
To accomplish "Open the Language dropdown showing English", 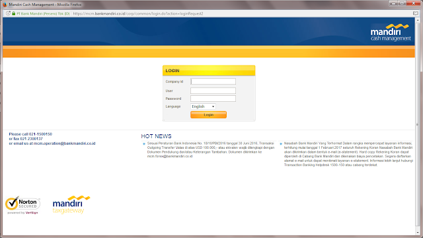I will 203,106.
